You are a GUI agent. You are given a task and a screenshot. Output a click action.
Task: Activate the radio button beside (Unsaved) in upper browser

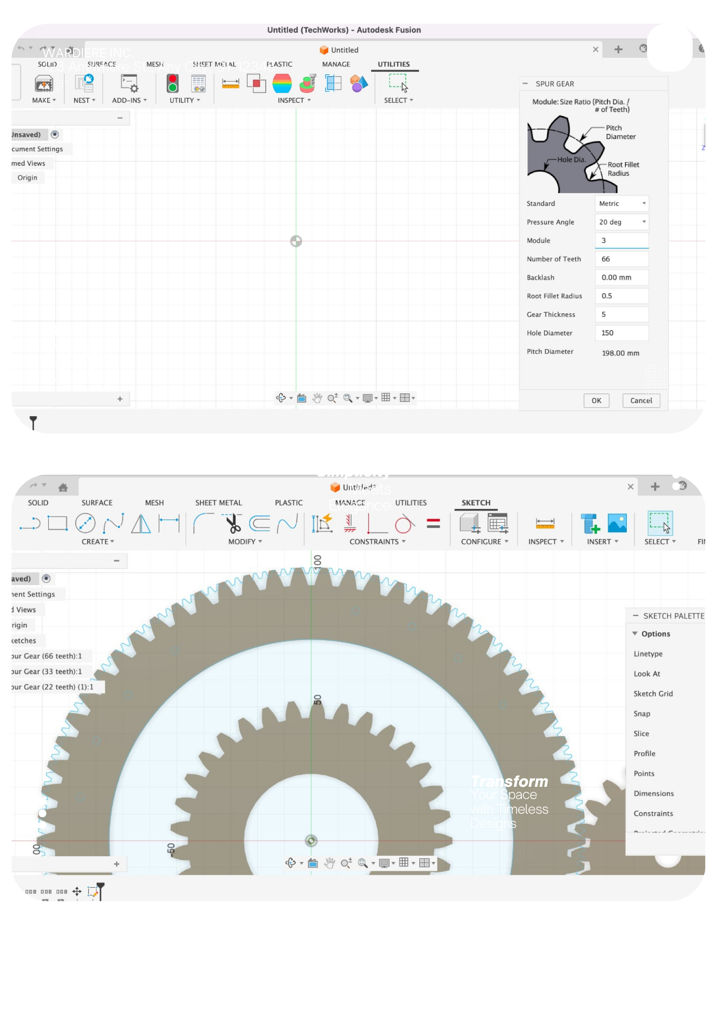55,134
